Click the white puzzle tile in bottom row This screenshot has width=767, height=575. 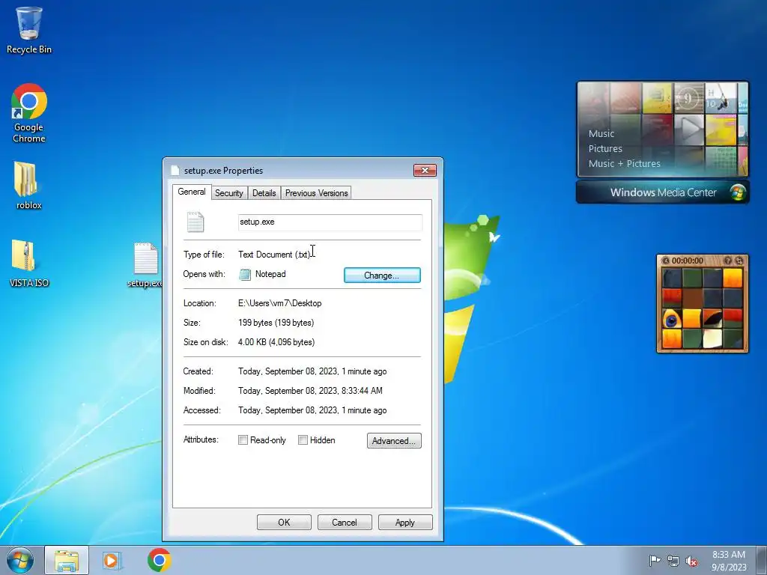[x=712, y=338]
